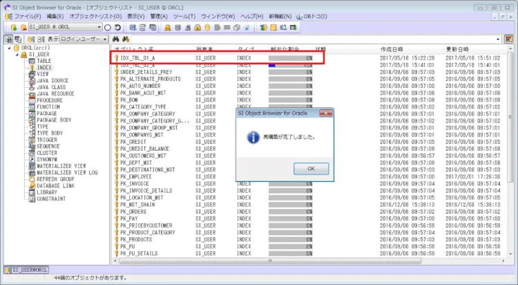The image size is (518, 285).
Task: Open the 管理(A) menu
Action: [x=160, y=16]
